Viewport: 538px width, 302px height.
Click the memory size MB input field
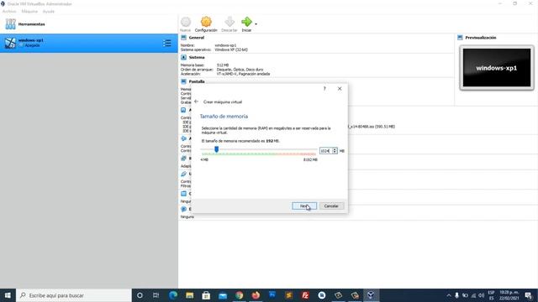click(x=325, y=151)
